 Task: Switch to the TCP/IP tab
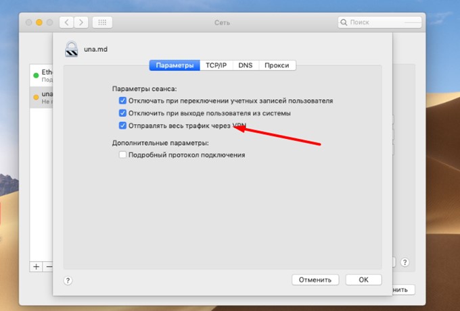216,65
